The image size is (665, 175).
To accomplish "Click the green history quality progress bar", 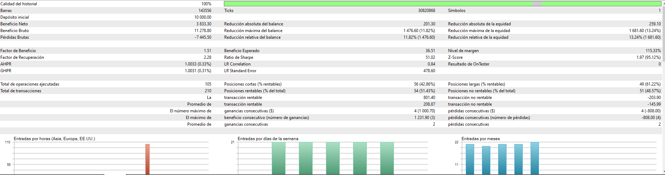I will [443, 4].
